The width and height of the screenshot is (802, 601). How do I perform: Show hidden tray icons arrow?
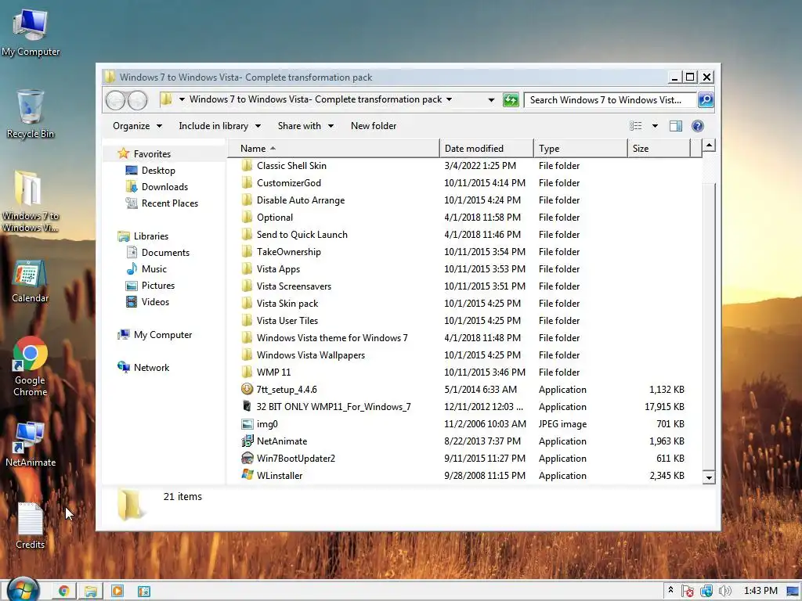click(x=670, y=591)
